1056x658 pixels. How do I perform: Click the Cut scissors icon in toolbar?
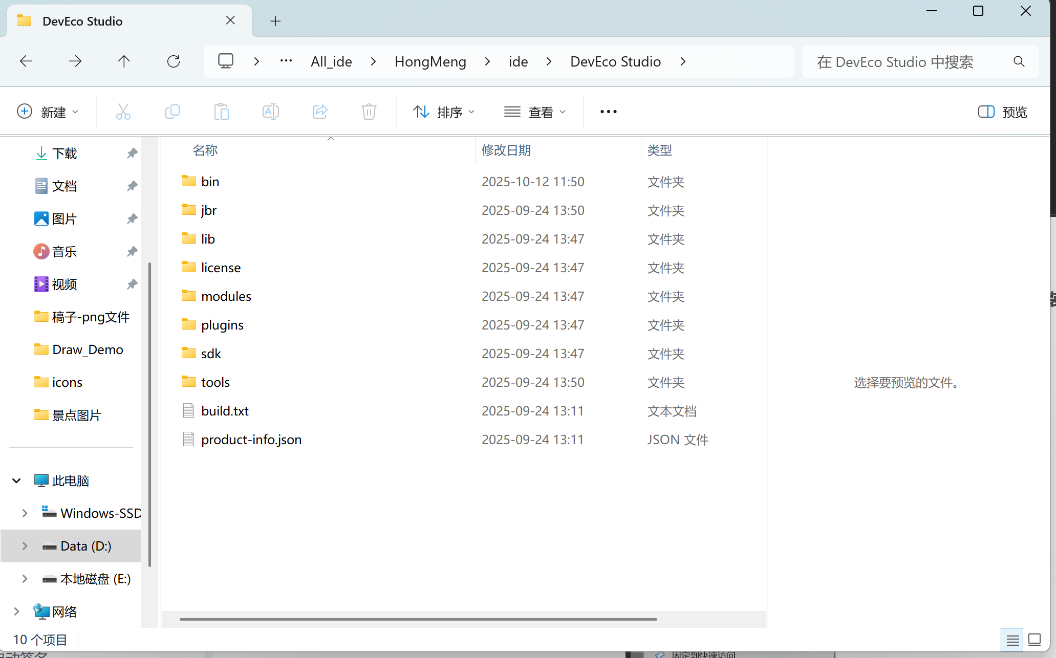click(x=123, y=112)
